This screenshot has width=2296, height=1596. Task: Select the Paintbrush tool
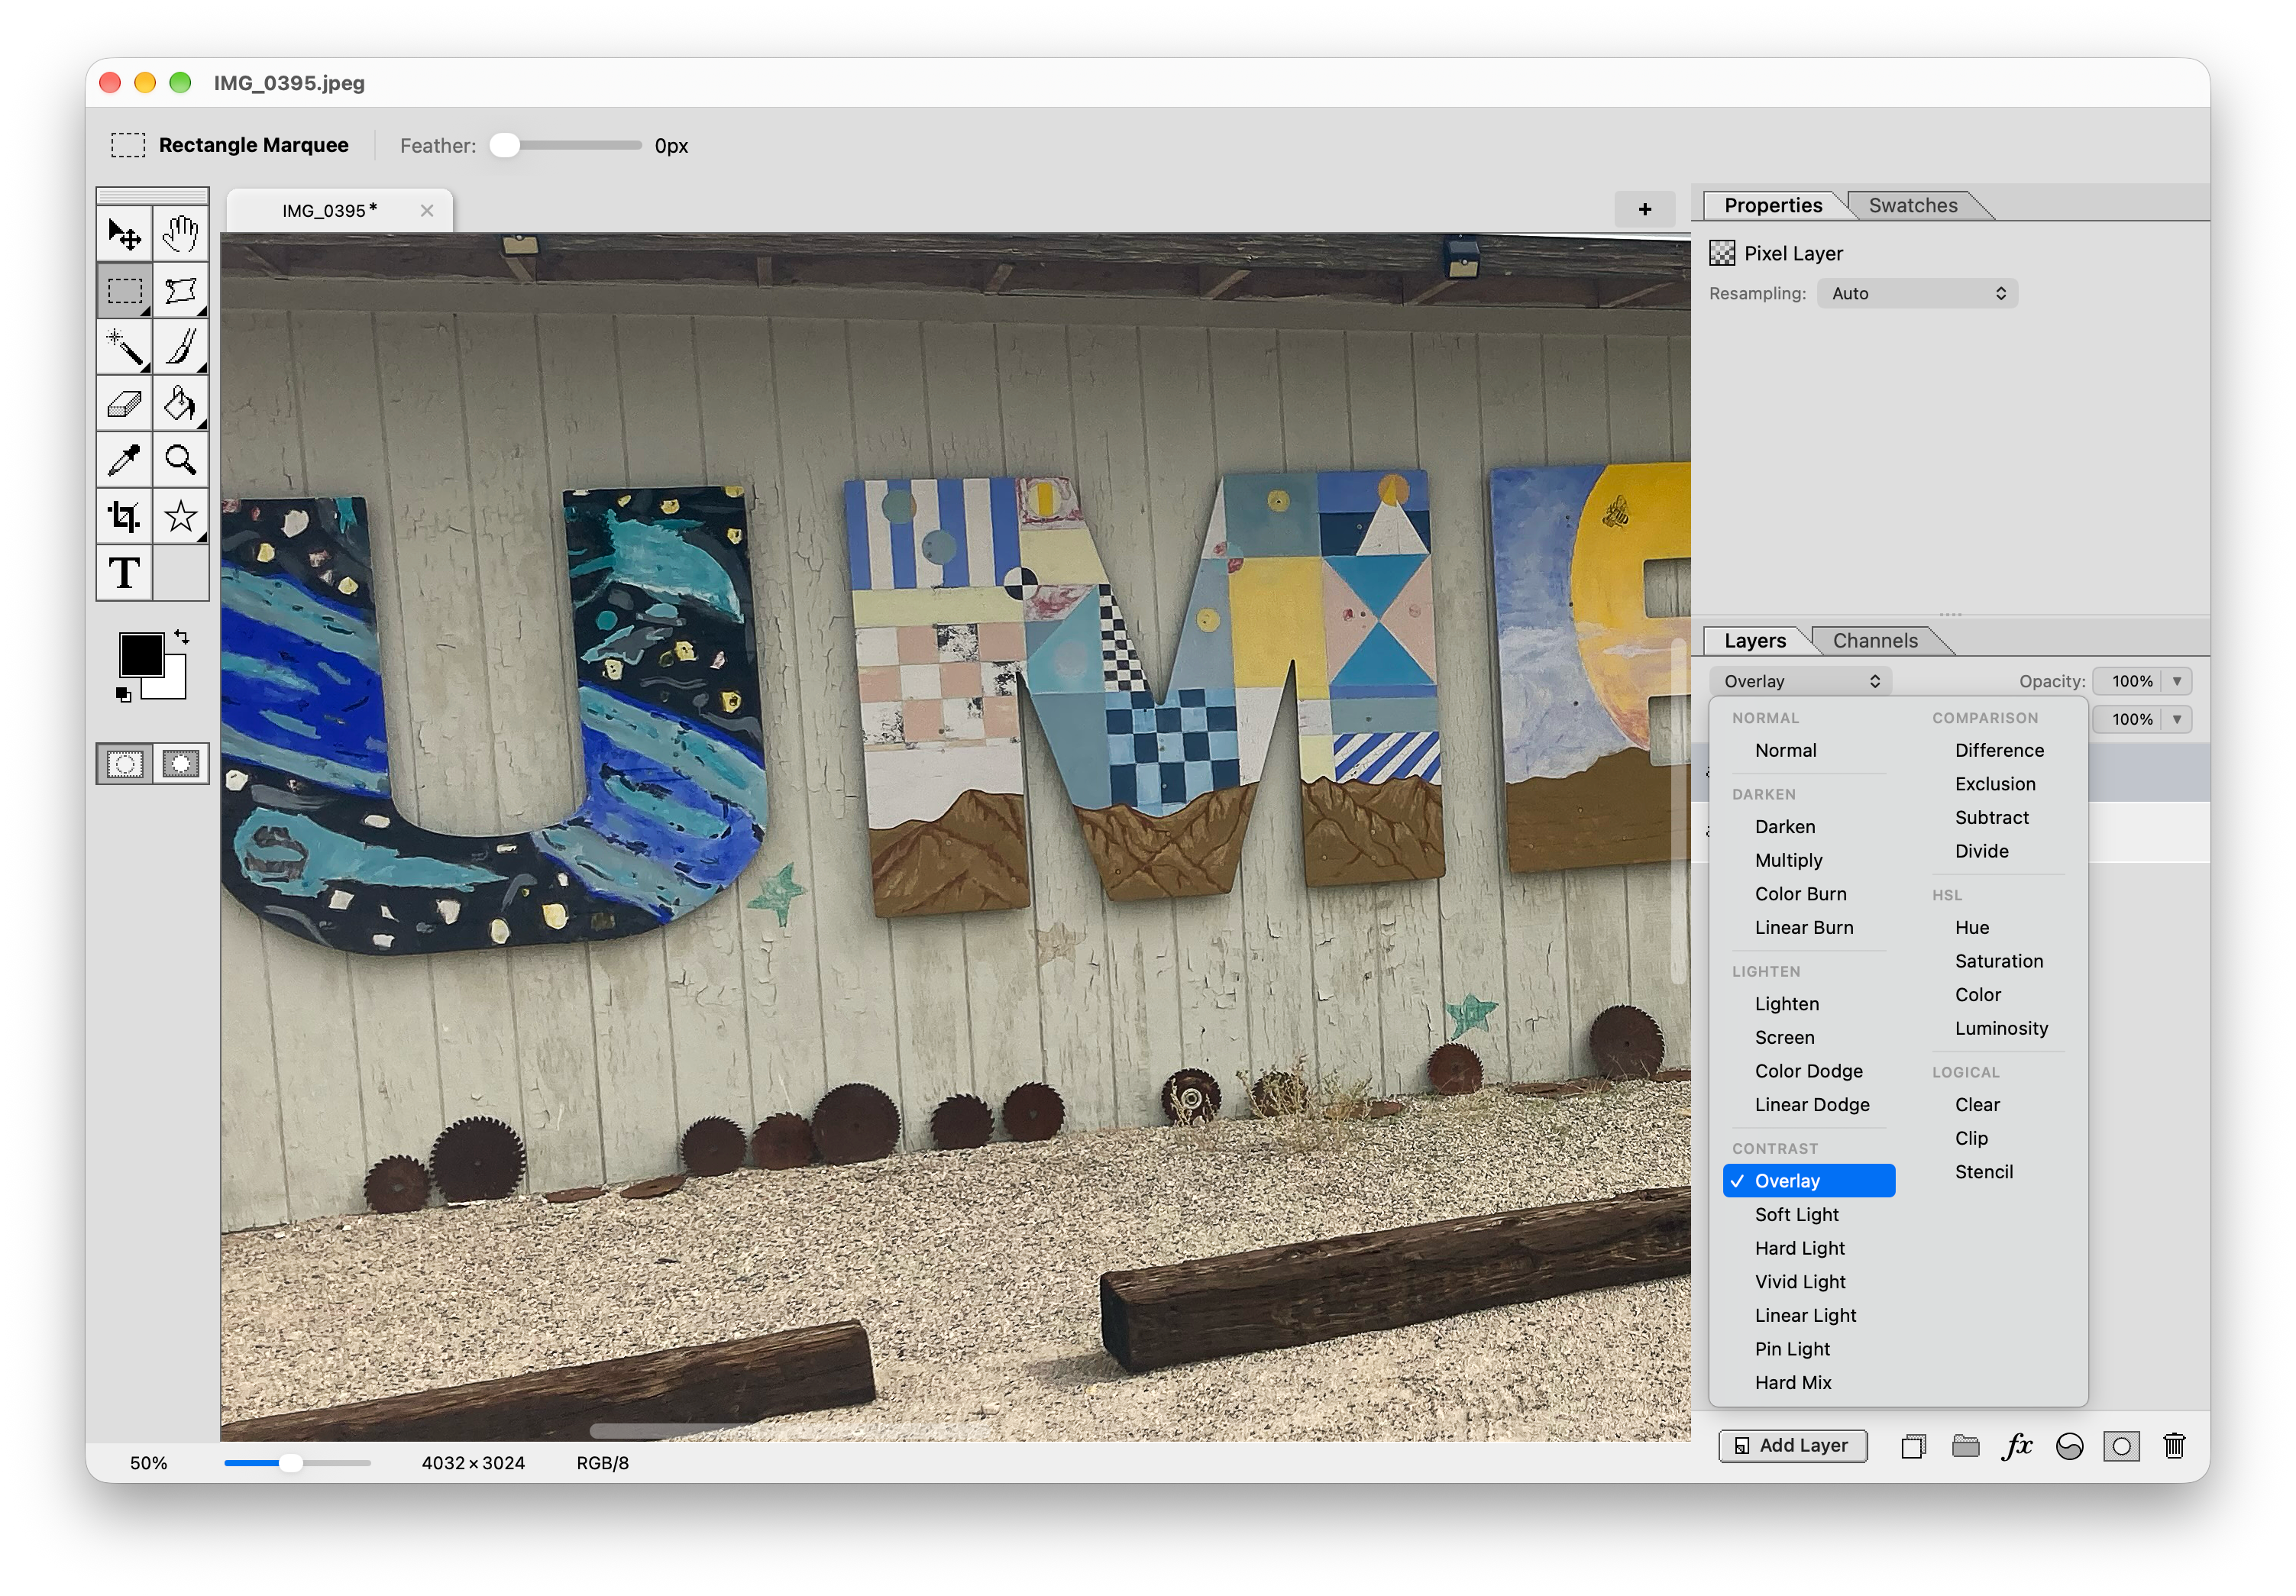pos(181,347)
